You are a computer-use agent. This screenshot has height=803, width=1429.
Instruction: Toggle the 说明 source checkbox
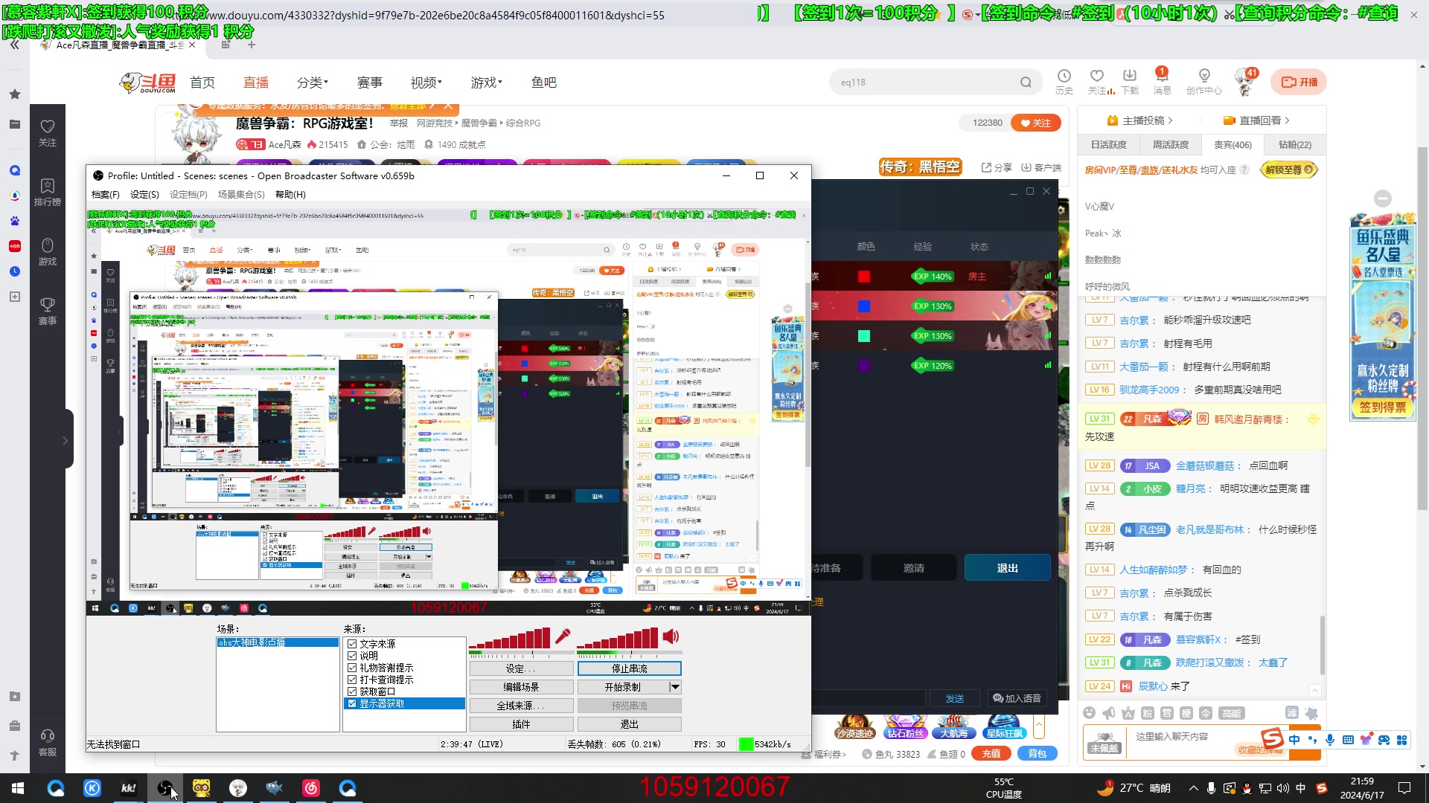point(352,656)
